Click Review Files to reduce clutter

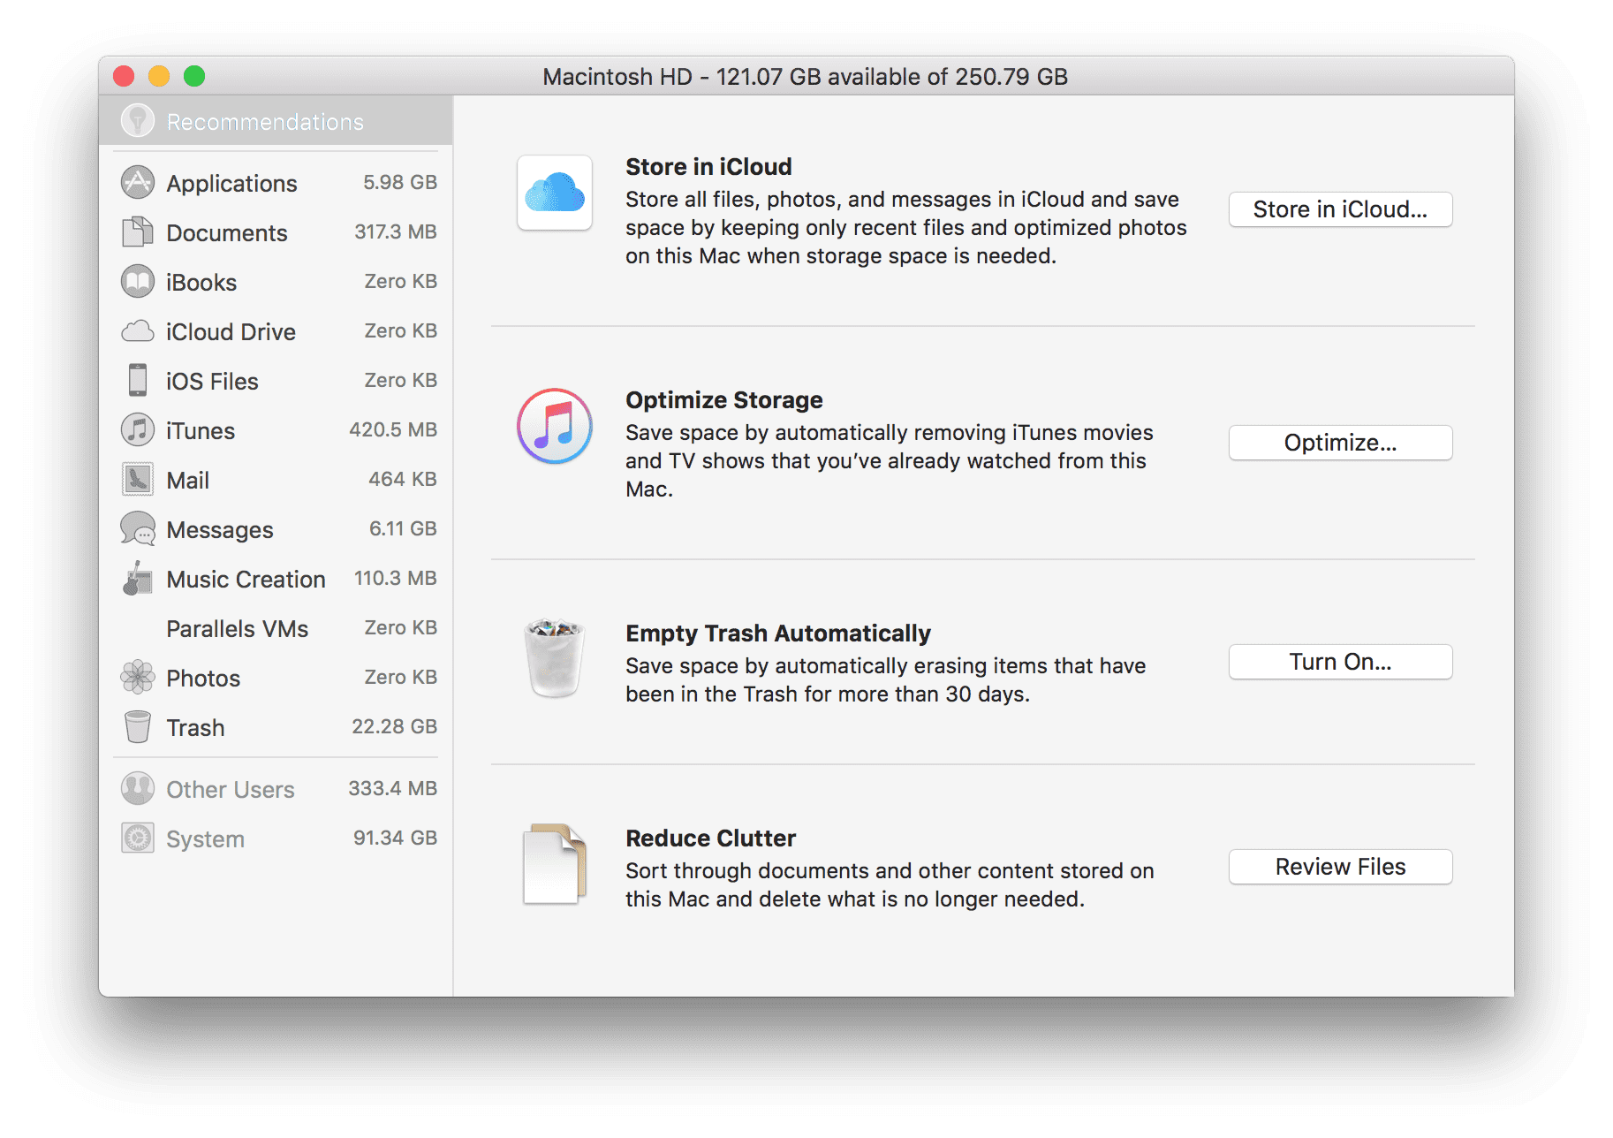pyautogui.click(x=1339, y=867)
